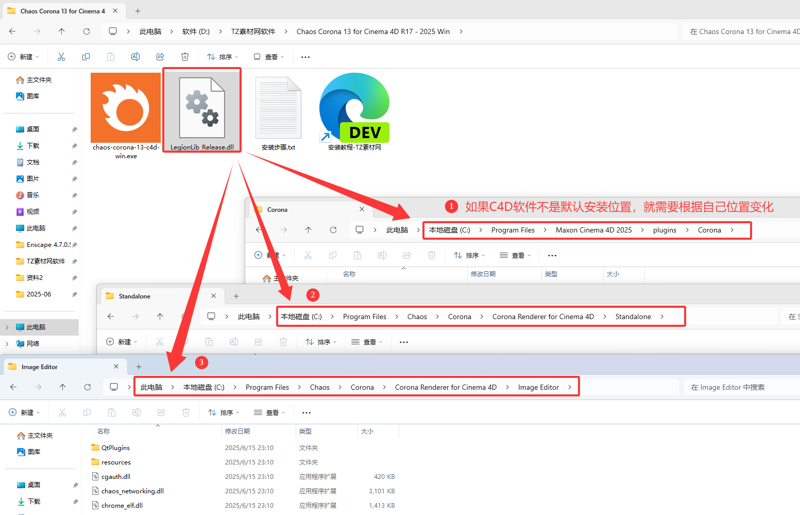Open the 新建 dropdown in Image Editor window

[25, 412]
